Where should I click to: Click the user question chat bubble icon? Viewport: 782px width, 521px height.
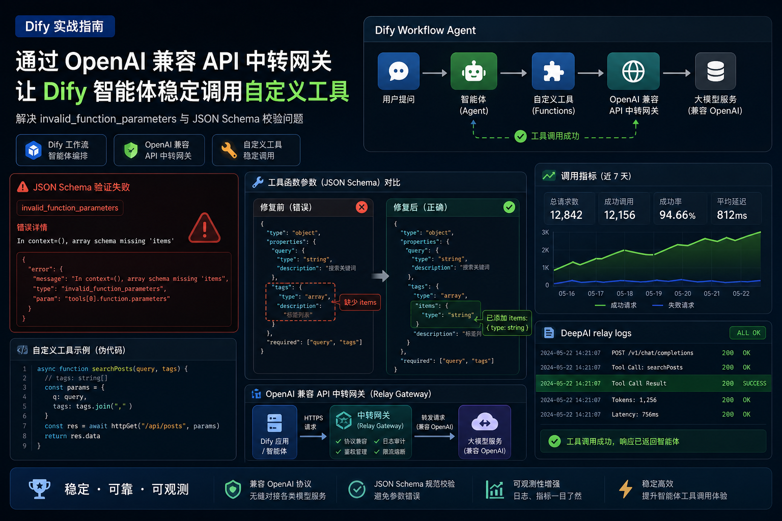399,71
